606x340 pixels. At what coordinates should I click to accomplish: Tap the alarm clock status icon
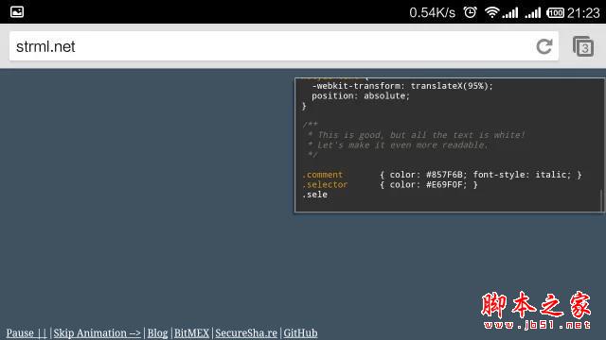[x=470, y=12]
